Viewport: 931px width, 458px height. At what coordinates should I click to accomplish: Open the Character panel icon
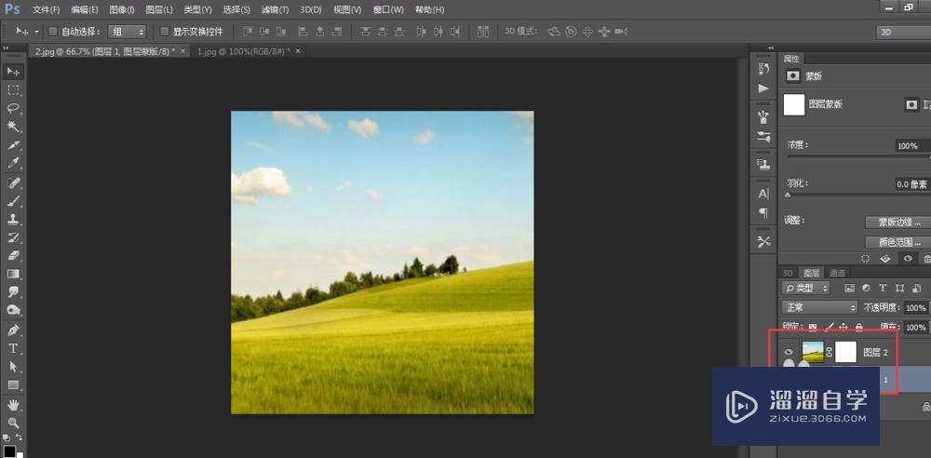pos(763,194)
